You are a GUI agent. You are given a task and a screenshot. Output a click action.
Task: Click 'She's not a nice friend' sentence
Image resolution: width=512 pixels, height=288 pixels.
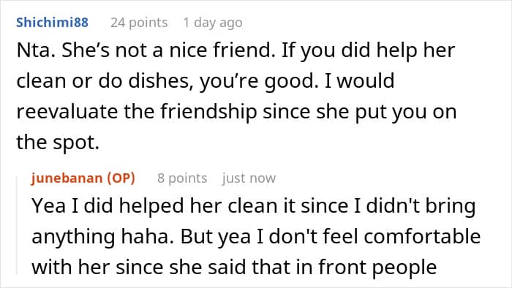pyautogui.click(x=168, y=50)
